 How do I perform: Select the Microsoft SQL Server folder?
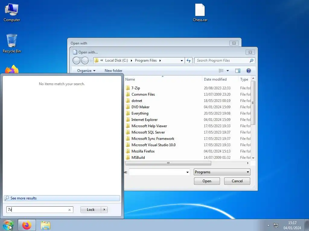point(148,132)
